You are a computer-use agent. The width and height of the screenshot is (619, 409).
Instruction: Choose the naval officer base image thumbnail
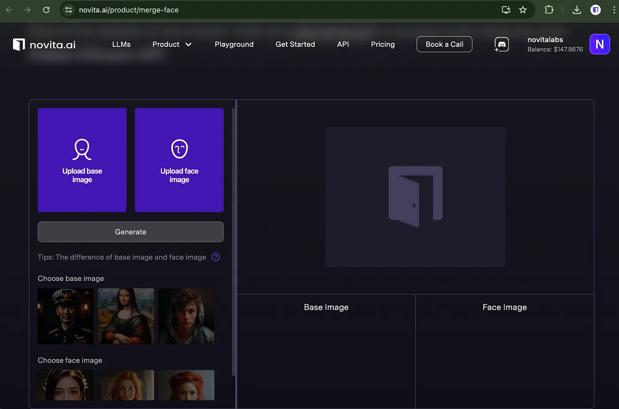(x=66, y=316)
